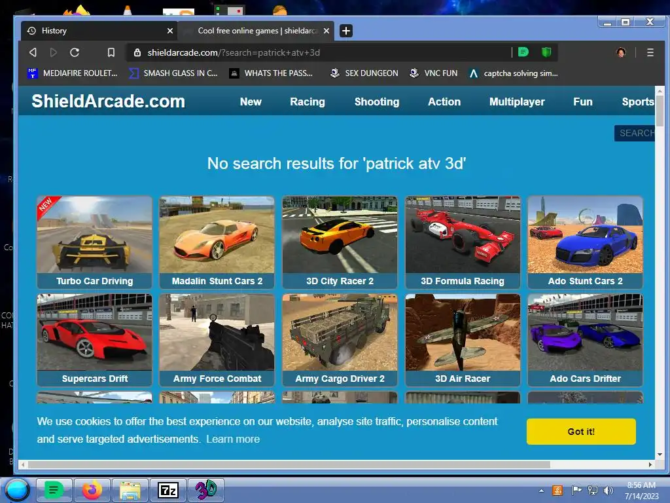Open the MEDIAFIRE ROULET bookmark

click(x=73, y=73)
